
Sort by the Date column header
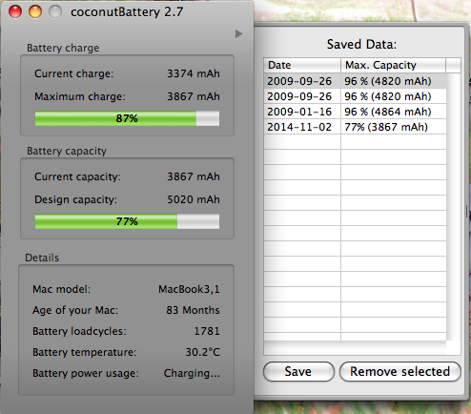pos(302,65)
